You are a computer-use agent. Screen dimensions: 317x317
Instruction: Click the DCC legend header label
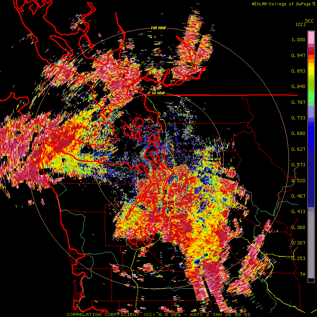(x=309, y=21)
